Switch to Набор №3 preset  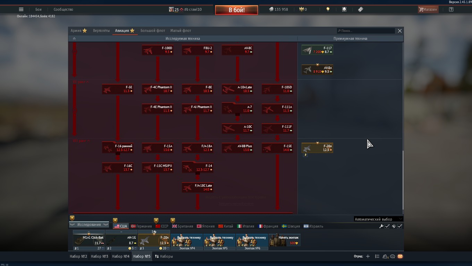pyautogui.click(x=100, y=256)
